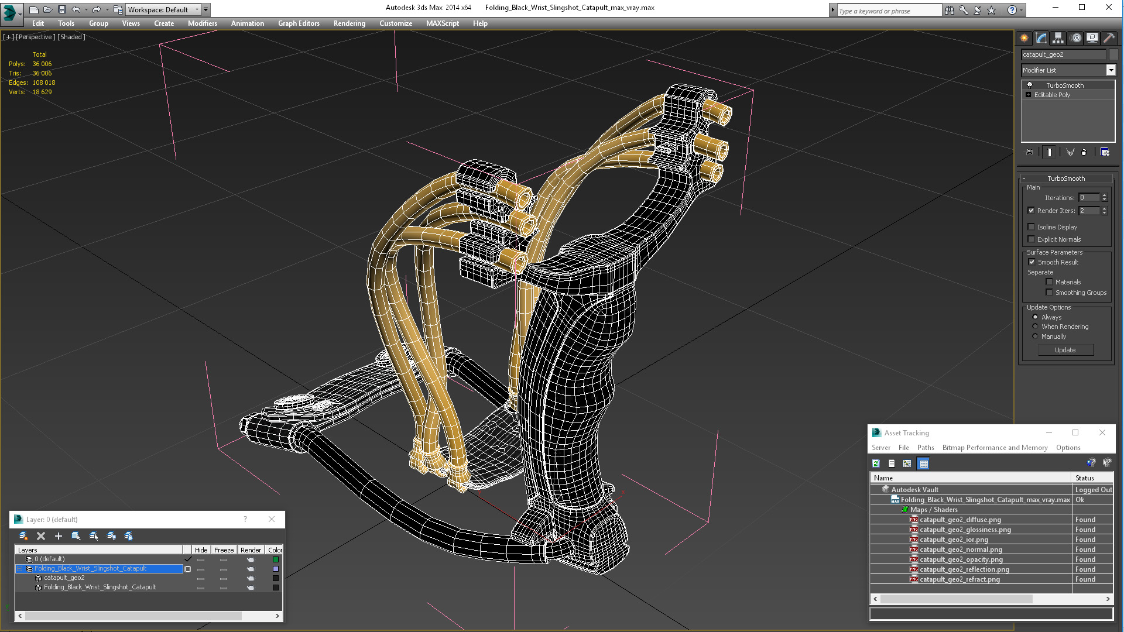Refresh the Asset Tracking list
This screenshot has height=632, width=1124.
pos(876,463)
